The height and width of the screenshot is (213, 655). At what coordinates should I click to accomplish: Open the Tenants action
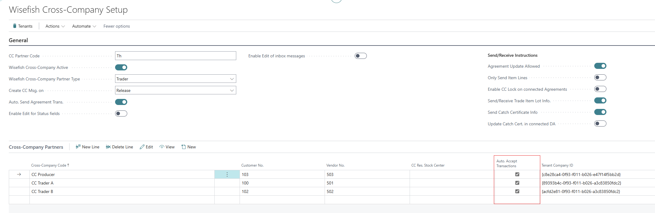coord(23,26)
